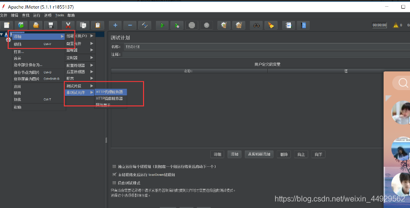Choose 禁用 in context menu

coord(39,93)
